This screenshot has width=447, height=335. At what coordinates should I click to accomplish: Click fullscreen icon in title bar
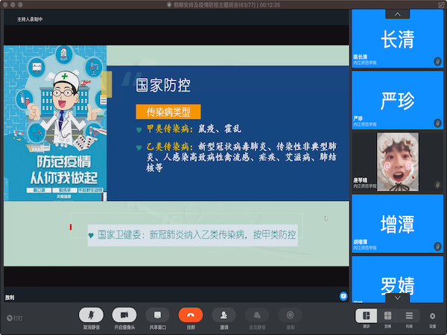[441, 5]
